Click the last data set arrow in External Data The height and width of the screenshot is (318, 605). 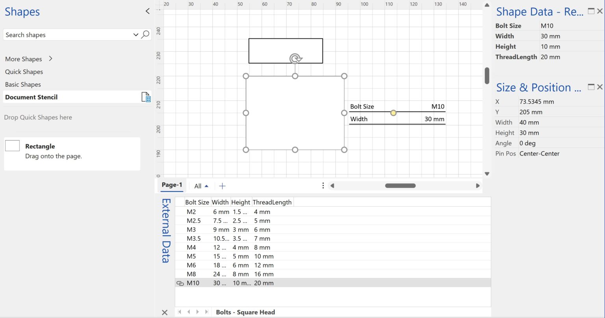(207, 312)
